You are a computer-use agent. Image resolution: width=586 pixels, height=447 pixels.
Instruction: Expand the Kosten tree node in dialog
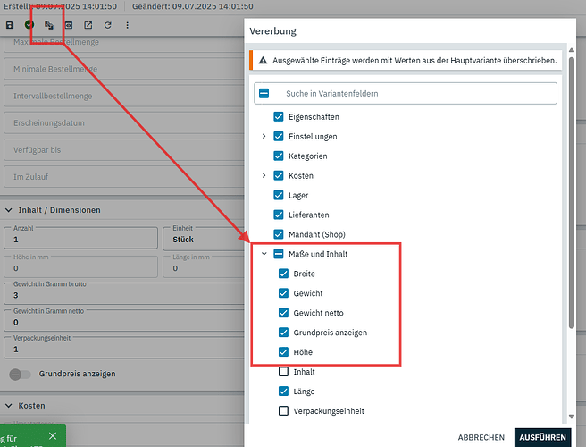(x=264, y=176)
